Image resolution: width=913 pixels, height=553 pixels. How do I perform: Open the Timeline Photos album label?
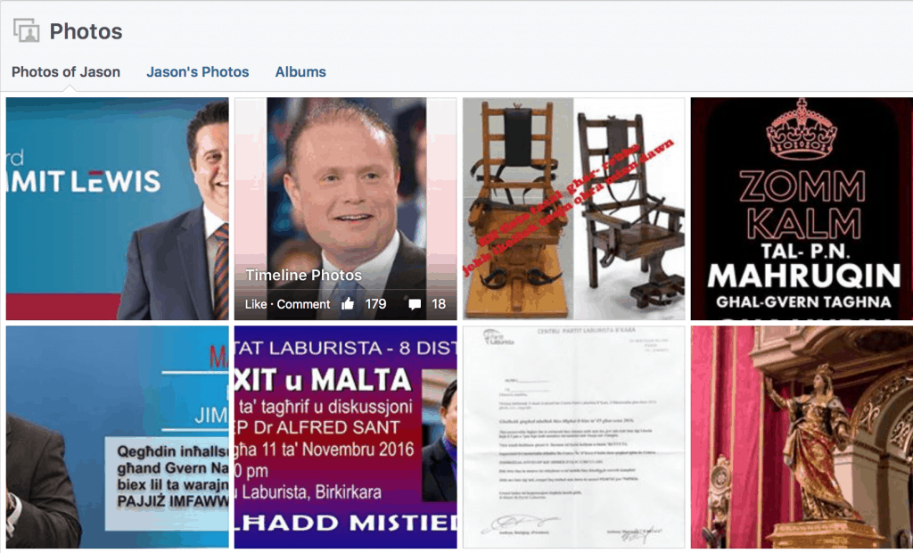point(303,275)
